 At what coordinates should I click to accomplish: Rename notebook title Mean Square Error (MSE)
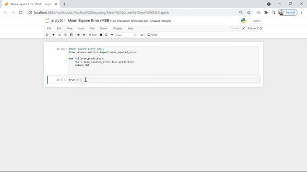click(x=89, y=21)
